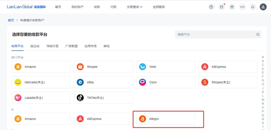Choose the Wish platform label
This screenshot has height=130, width=271.
click(153, 67)
